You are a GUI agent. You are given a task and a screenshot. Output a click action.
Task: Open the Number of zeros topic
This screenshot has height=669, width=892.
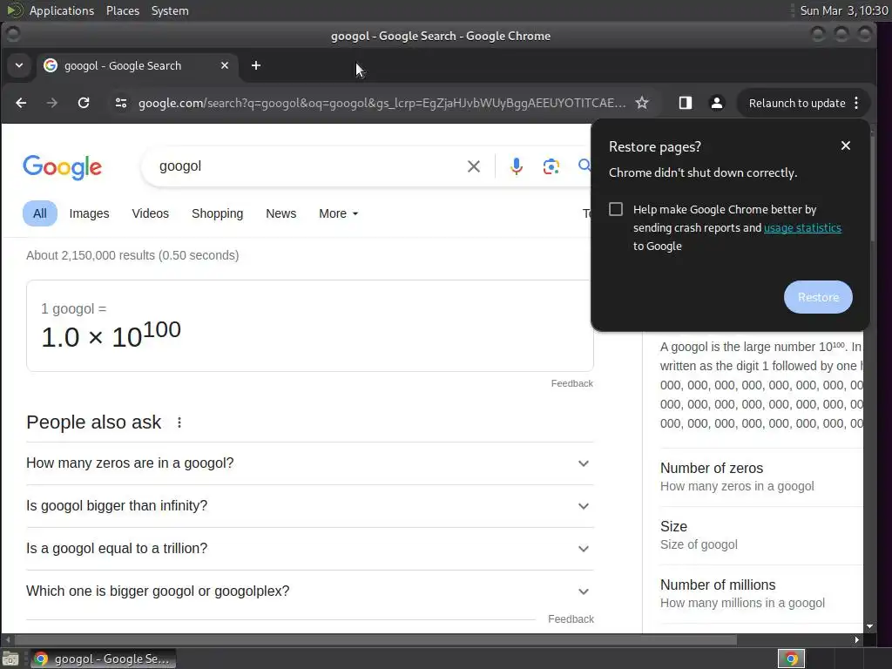coord(761,476)
